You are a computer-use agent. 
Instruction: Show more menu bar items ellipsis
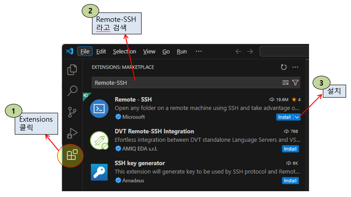(199, 51)
